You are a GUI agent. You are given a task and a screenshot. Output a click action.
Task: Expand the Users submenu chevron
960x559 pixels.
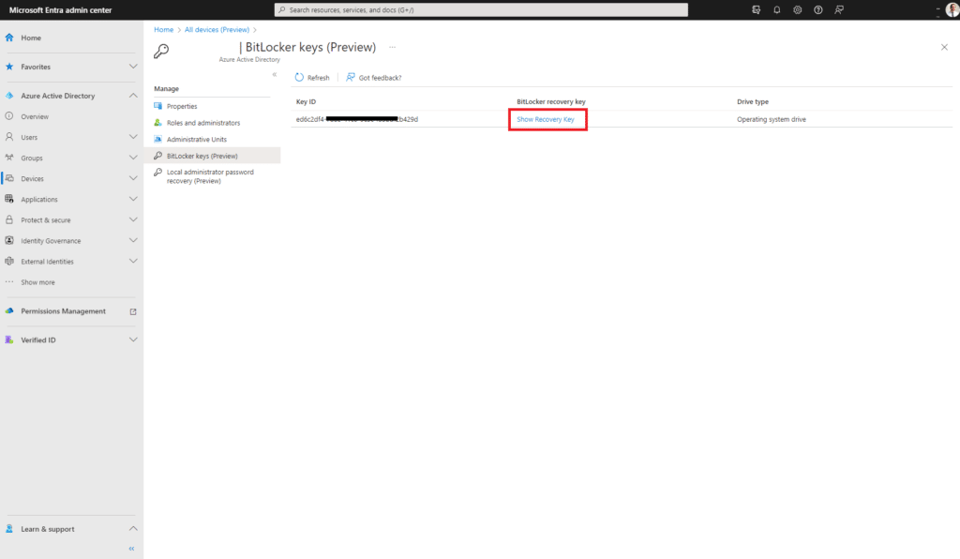coord(132,137)
